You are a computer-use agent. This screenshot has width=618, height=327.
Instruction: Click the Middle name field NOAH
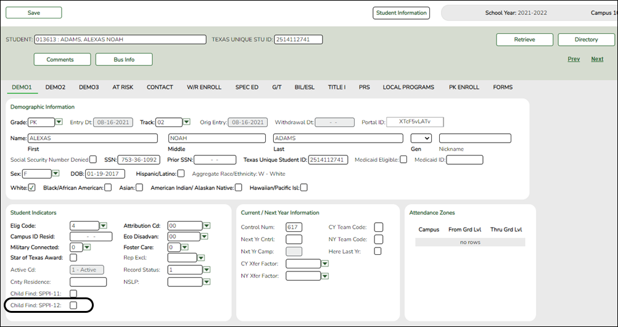216,138
